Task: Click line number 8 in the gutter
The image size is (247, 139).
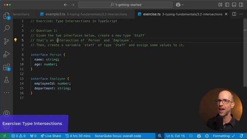Action: click(22, 55)
